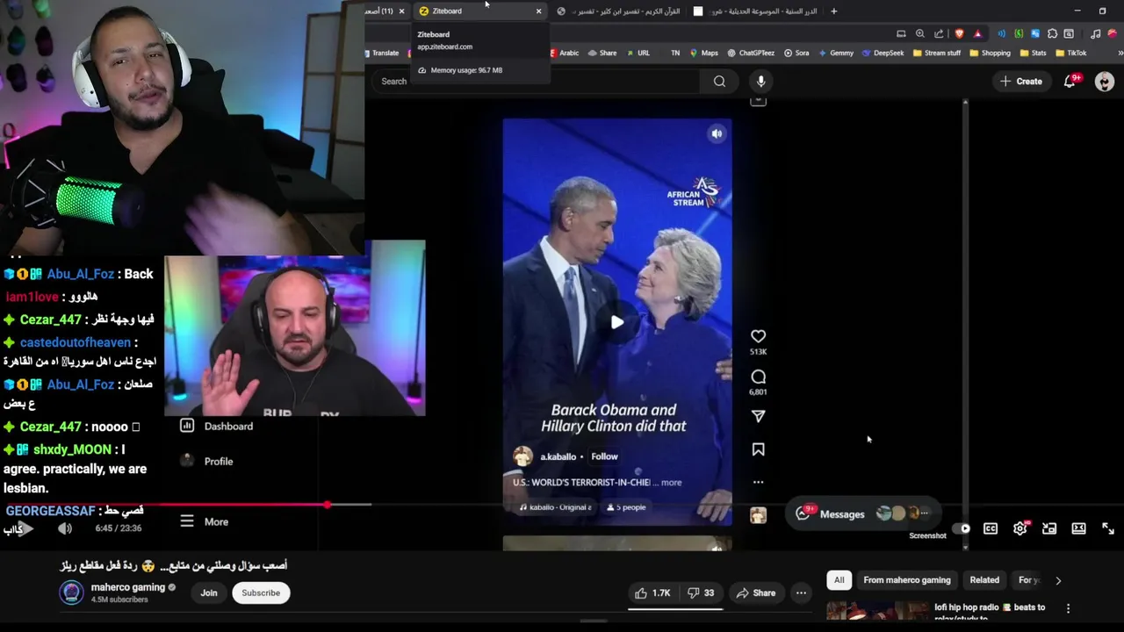The image size is (1124, 632).
Task: Click the Brave shield icon
Action: [959, 33]
